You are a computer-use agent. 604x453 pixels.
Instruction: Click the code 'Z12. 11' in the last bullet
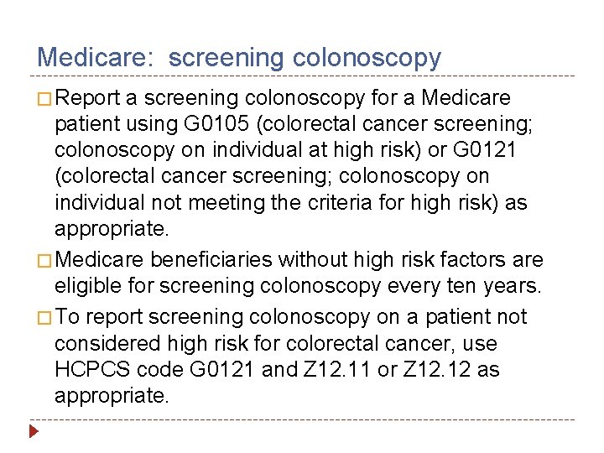[332, 369]
